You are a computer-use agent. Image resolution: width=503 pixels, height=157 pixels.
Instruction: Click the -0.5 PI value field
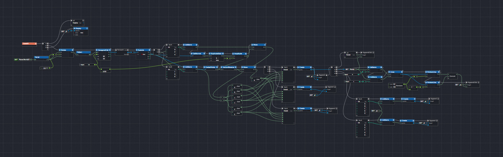pos(46,68)
